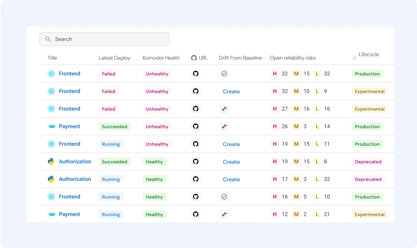Open the Authorization service with Running deploy
Viewport: 417px width, 248px height.
(75, 179)
